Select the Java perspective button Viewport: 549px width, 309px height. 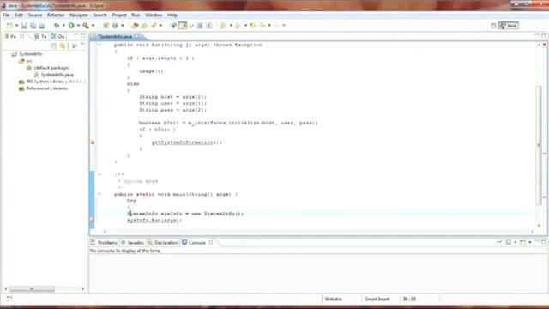(509, 26)
